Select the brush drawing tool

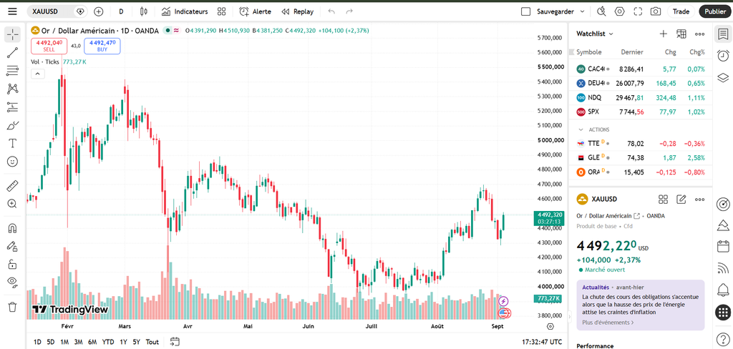13,125
